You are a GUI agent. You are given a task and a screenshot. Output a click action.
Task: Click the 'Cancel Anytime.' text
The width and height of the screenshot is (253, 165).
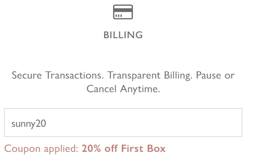click(123, 89)
